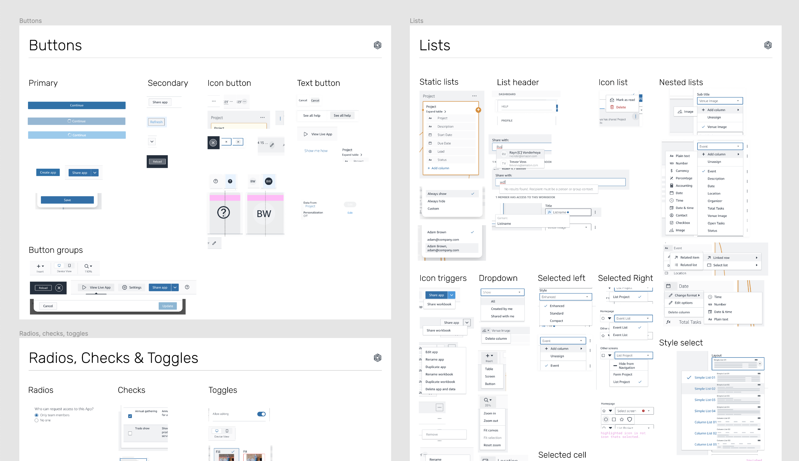Click the pencil edit icon next to 4 15
This screenshot has width=799, height=461.
point(272,145)
